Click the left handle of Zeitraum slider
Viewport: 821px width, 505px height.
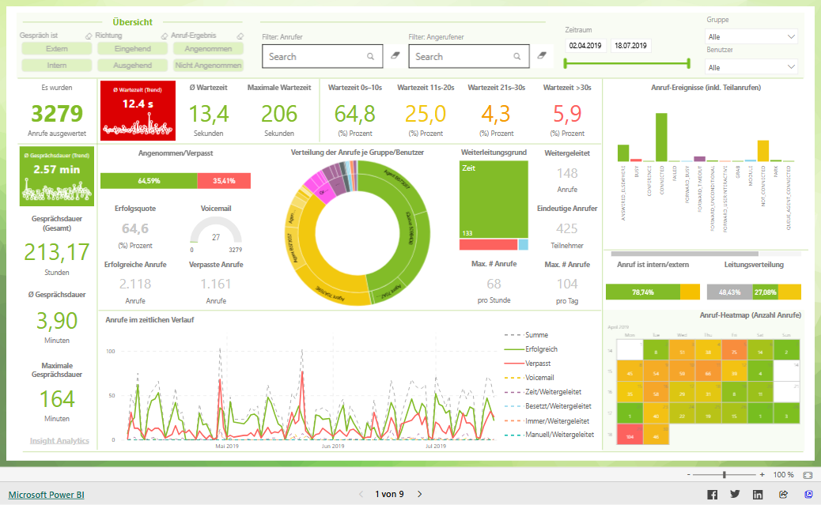(x=566, y=63)
